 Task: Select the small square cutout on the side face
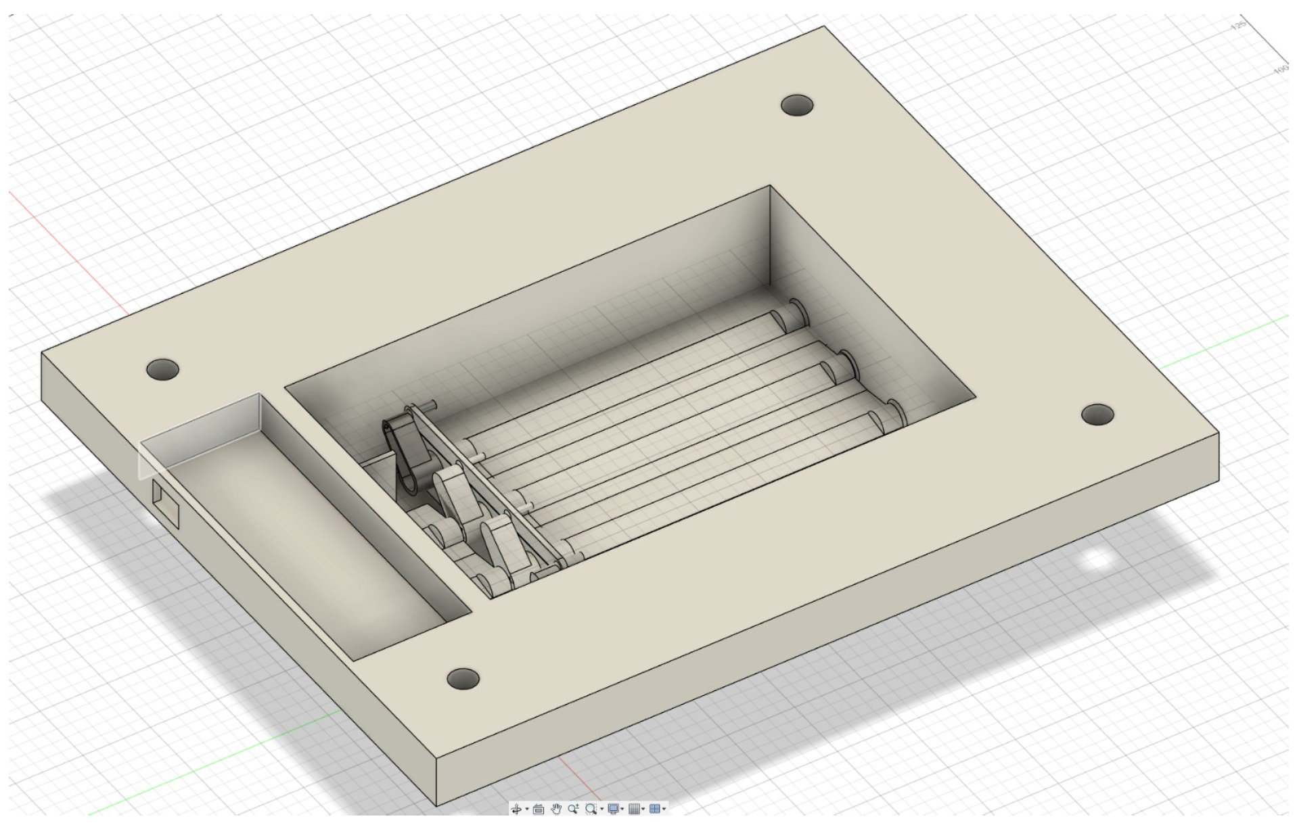tap(166, 504)
